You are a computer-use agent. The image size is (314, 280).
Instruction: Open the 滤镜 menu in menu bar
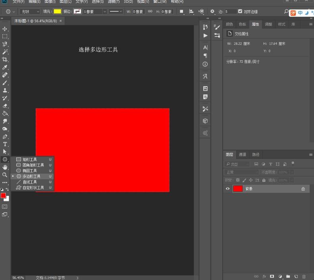click(x=114, y=2)
